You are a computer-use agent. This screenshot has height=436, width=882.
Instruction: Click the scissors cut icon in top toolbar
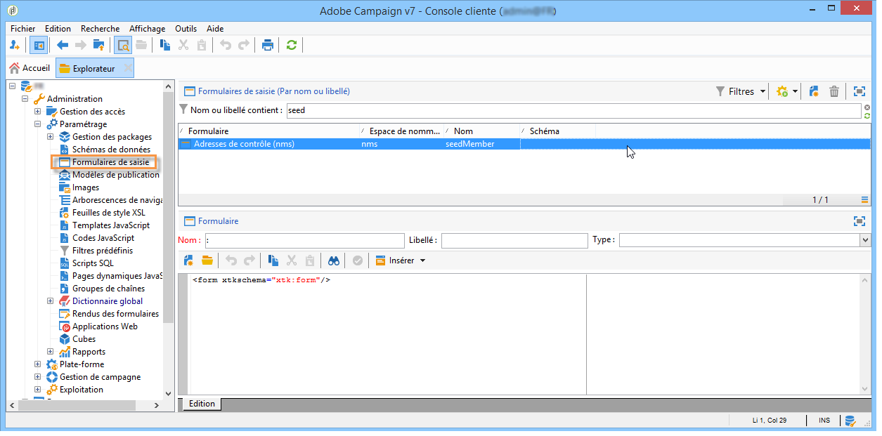183,45
